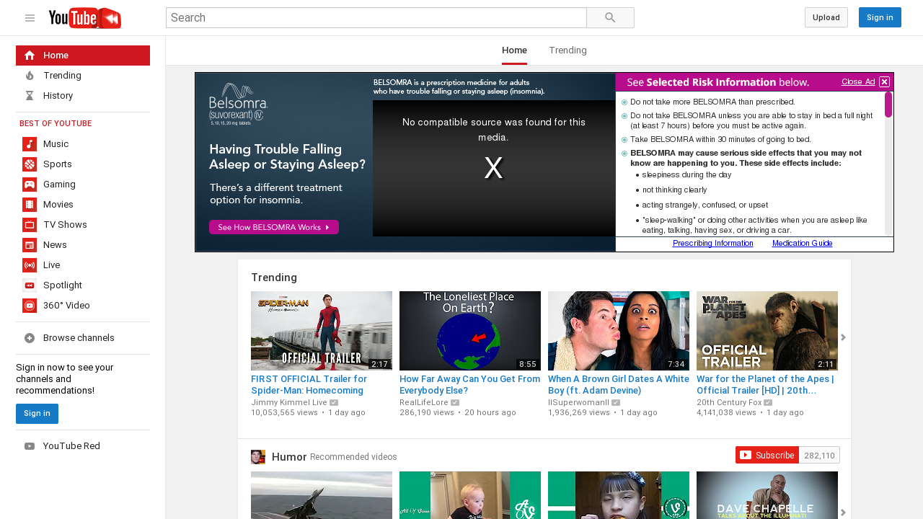Open IISuperwomanII channel link
This screenshot has width=923, height=519.
pos(578,403)
